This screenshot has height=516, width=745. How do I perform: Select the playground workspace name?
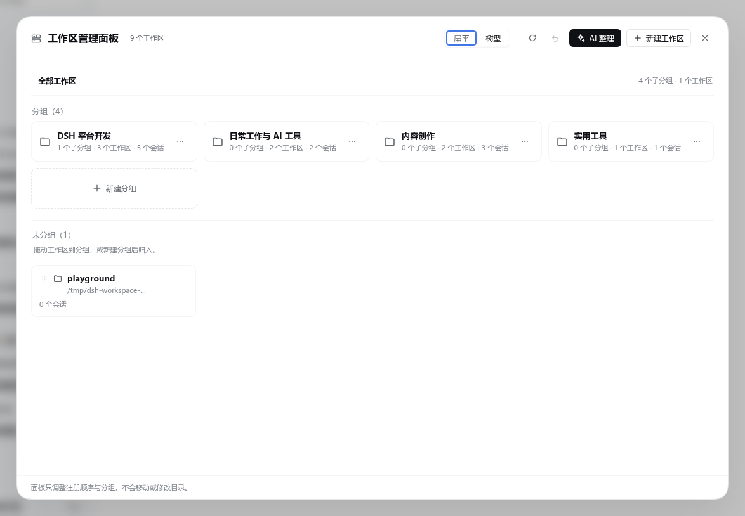click(x=91, y=279)
